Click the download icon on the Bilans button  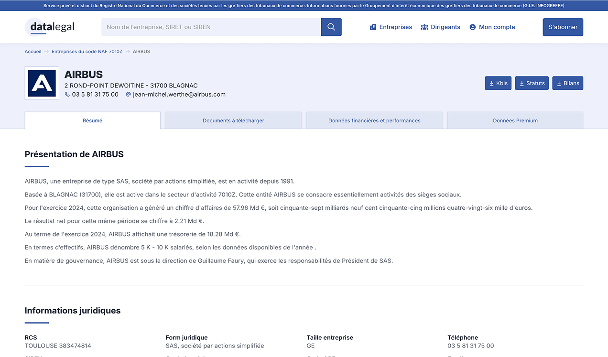tap(558, 83)
